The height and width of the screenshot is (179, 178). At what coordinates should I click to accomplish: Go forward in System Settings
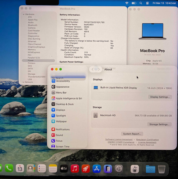tap(99, 69)
